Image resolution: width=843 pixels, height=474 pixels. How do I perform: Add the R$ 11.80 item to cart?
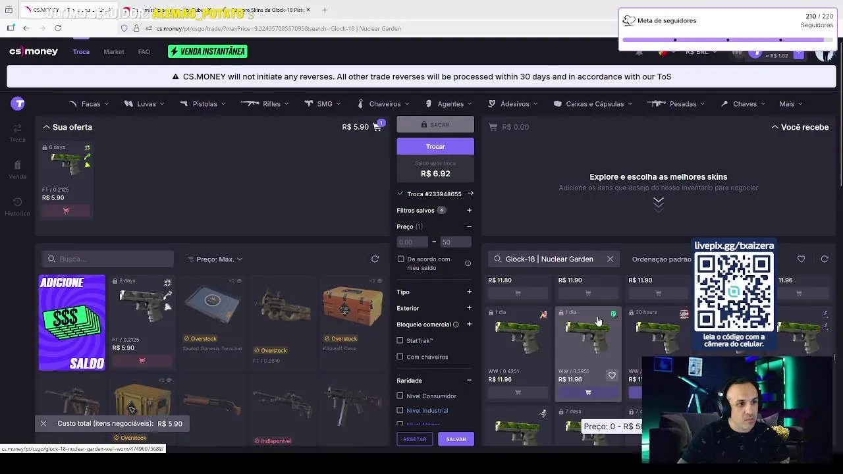tap(518, 294)
